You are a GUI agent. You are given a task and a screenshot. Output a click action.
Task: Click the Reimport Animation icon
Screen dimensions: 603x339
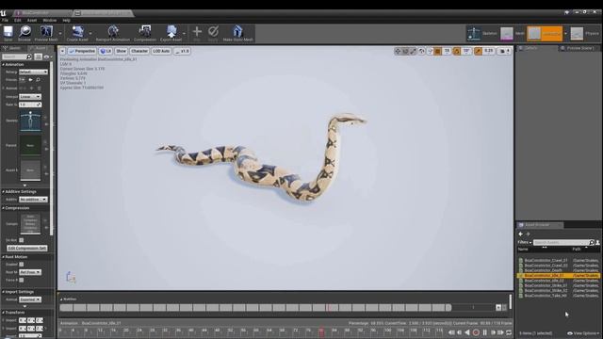pos(113,31)
